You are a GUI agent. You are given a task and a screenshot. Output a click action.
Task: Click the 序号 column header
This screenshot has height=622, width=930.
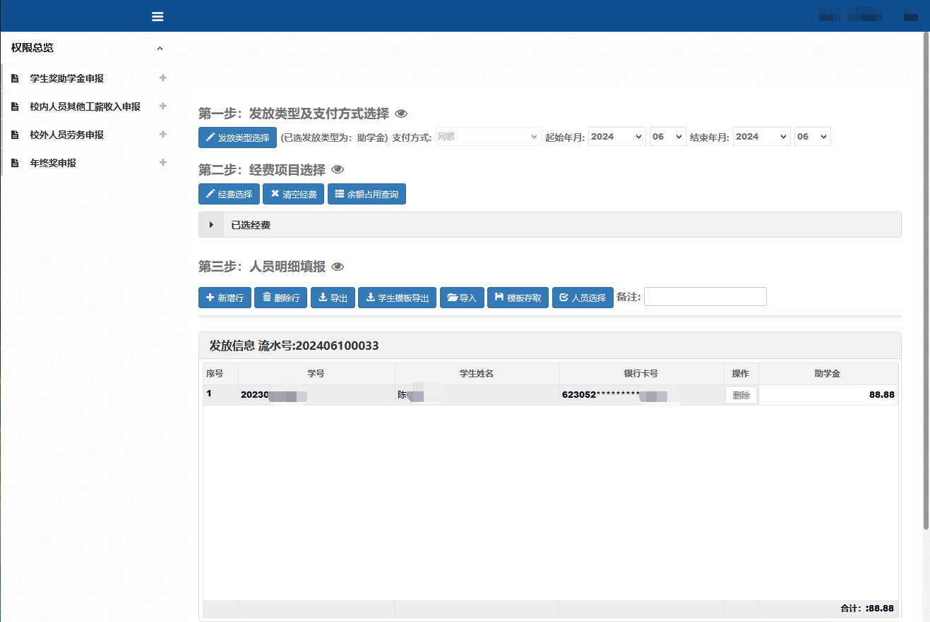point(220,374)
